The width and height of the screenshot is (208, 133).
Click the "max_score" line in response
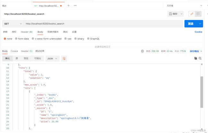35,85
